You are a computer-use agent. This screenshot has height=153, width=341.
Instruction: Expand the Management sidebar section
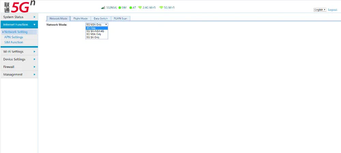(19, 74)
